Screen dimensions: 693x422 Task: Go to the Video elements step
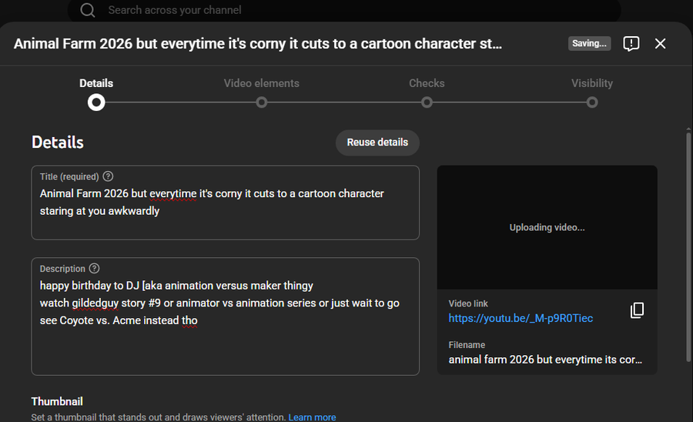click(262, 102)
